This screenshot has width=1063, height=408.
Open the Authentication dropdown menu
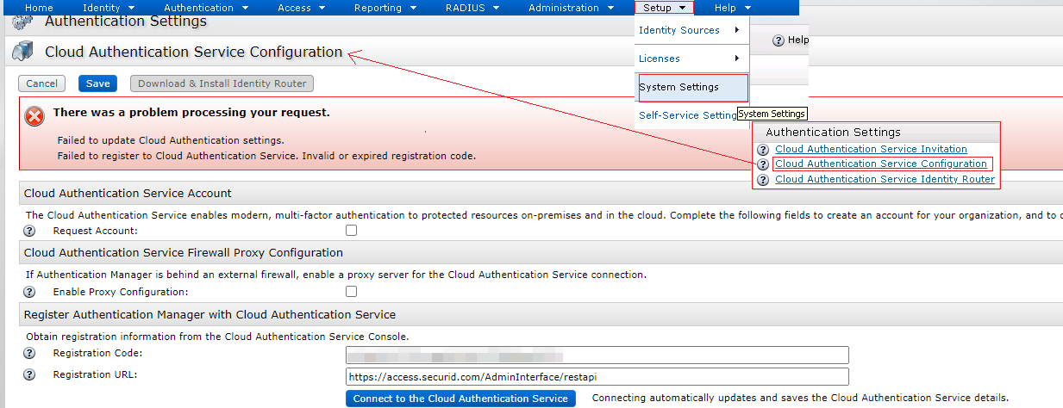pyautogui.click(x=206, y=8)
